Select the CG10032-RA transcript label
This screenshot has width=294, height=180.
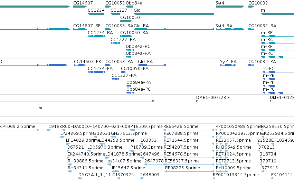(x=262, y=26)
